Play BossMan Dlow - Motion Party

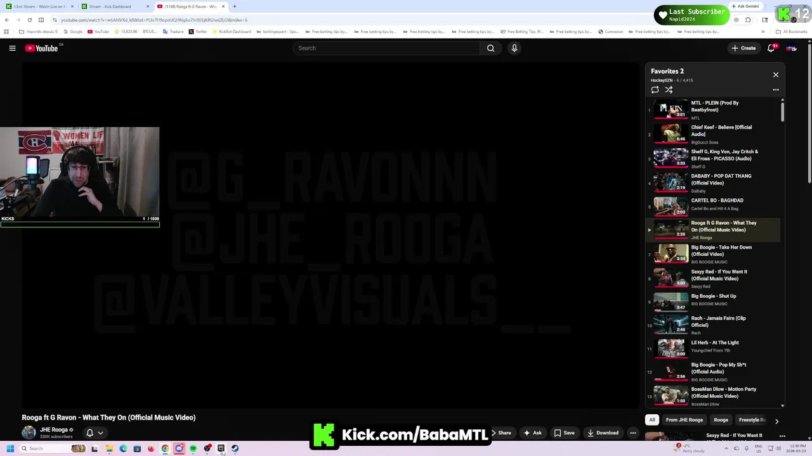tap(714, 396)
